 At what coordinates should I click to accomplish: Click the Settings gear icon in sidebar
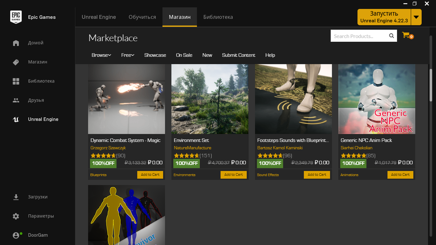[x=16, y=216]
